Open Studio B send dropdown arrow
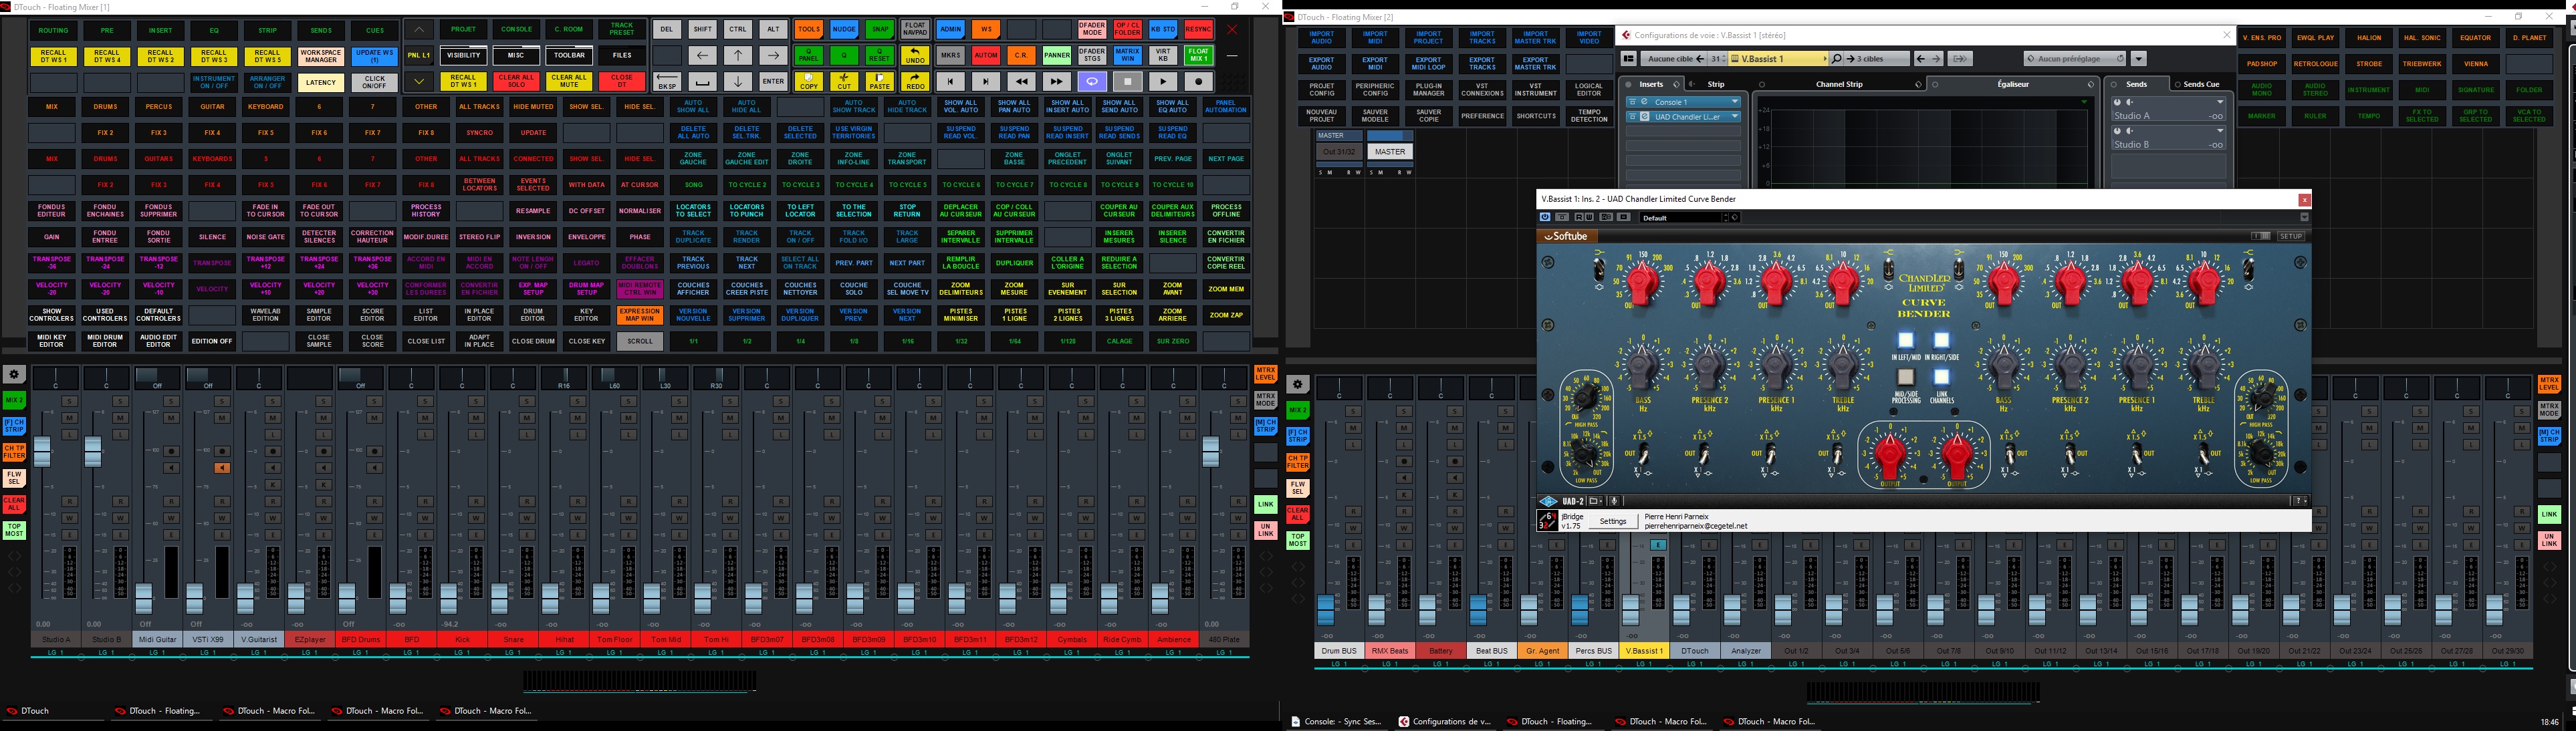This screenshot has height=731, width=2576. [x=2220, y=131]
